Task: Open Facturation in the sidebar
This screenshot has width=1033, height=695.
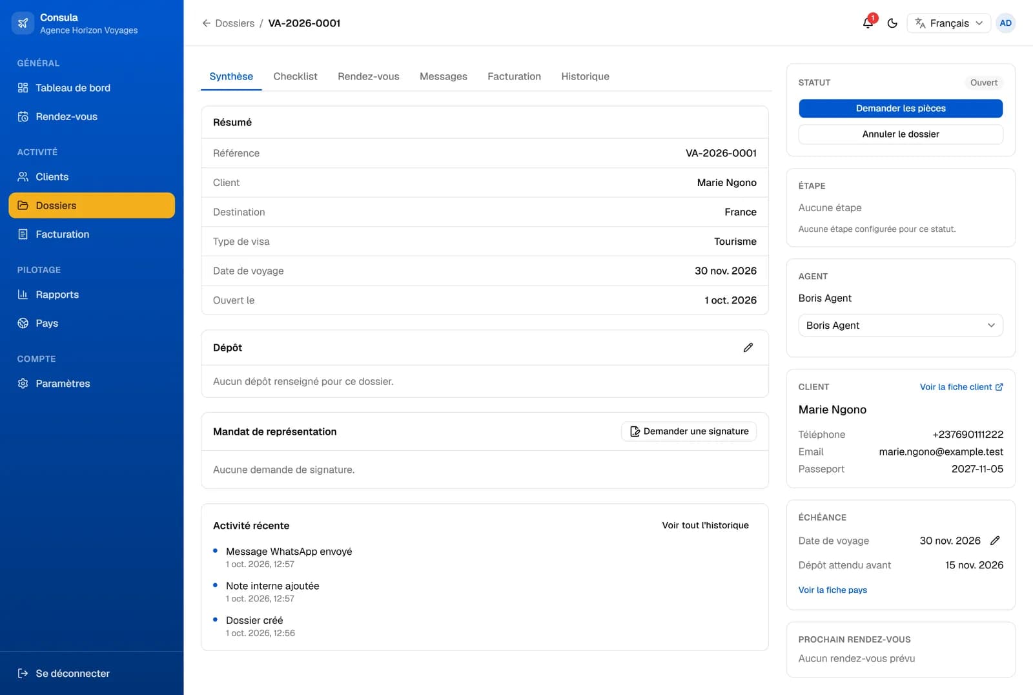Action: [92, 234]
